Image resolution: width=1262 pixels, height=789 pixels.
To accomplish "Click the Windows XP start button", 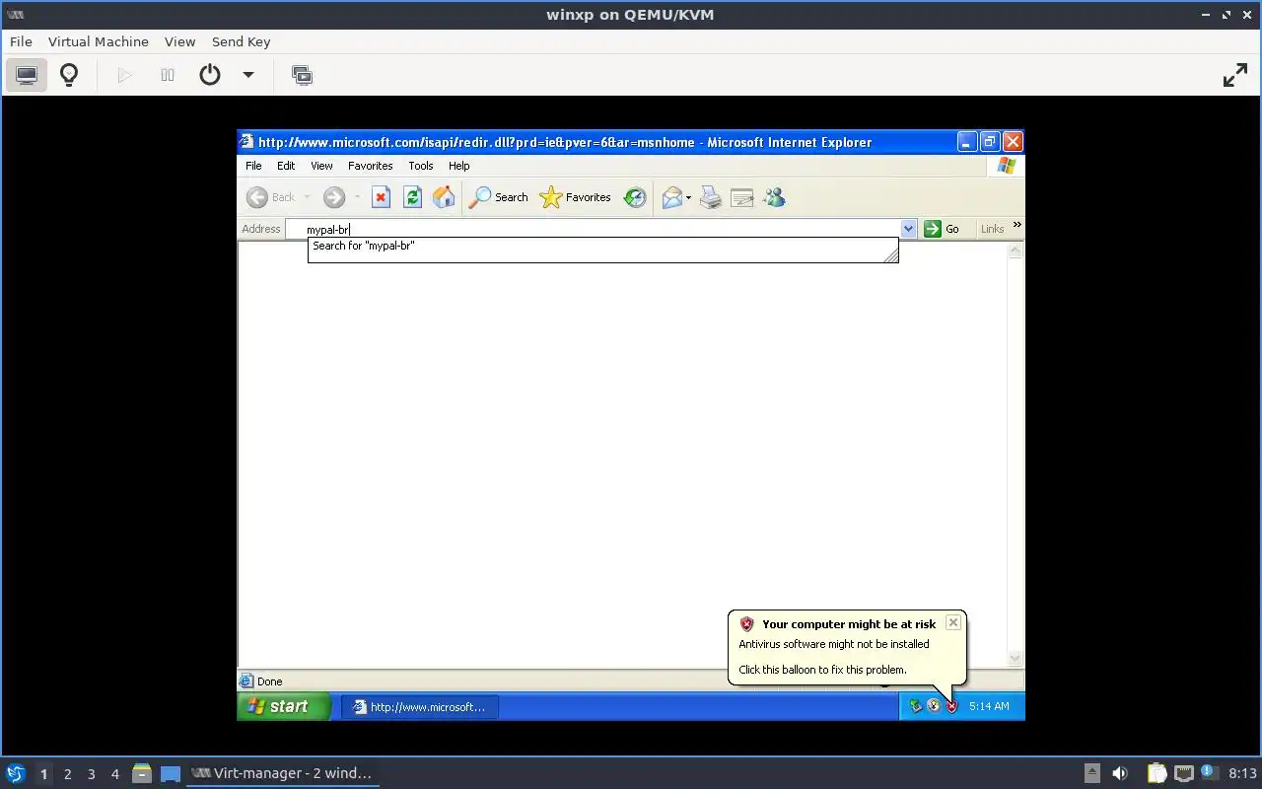I will tap(284, 706).
